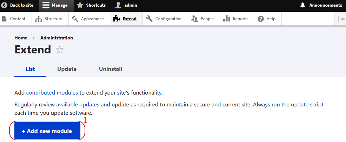Switch to the Uninstall tab
The width and height of the screenshot is (346, 142).
tap(111, 69)
